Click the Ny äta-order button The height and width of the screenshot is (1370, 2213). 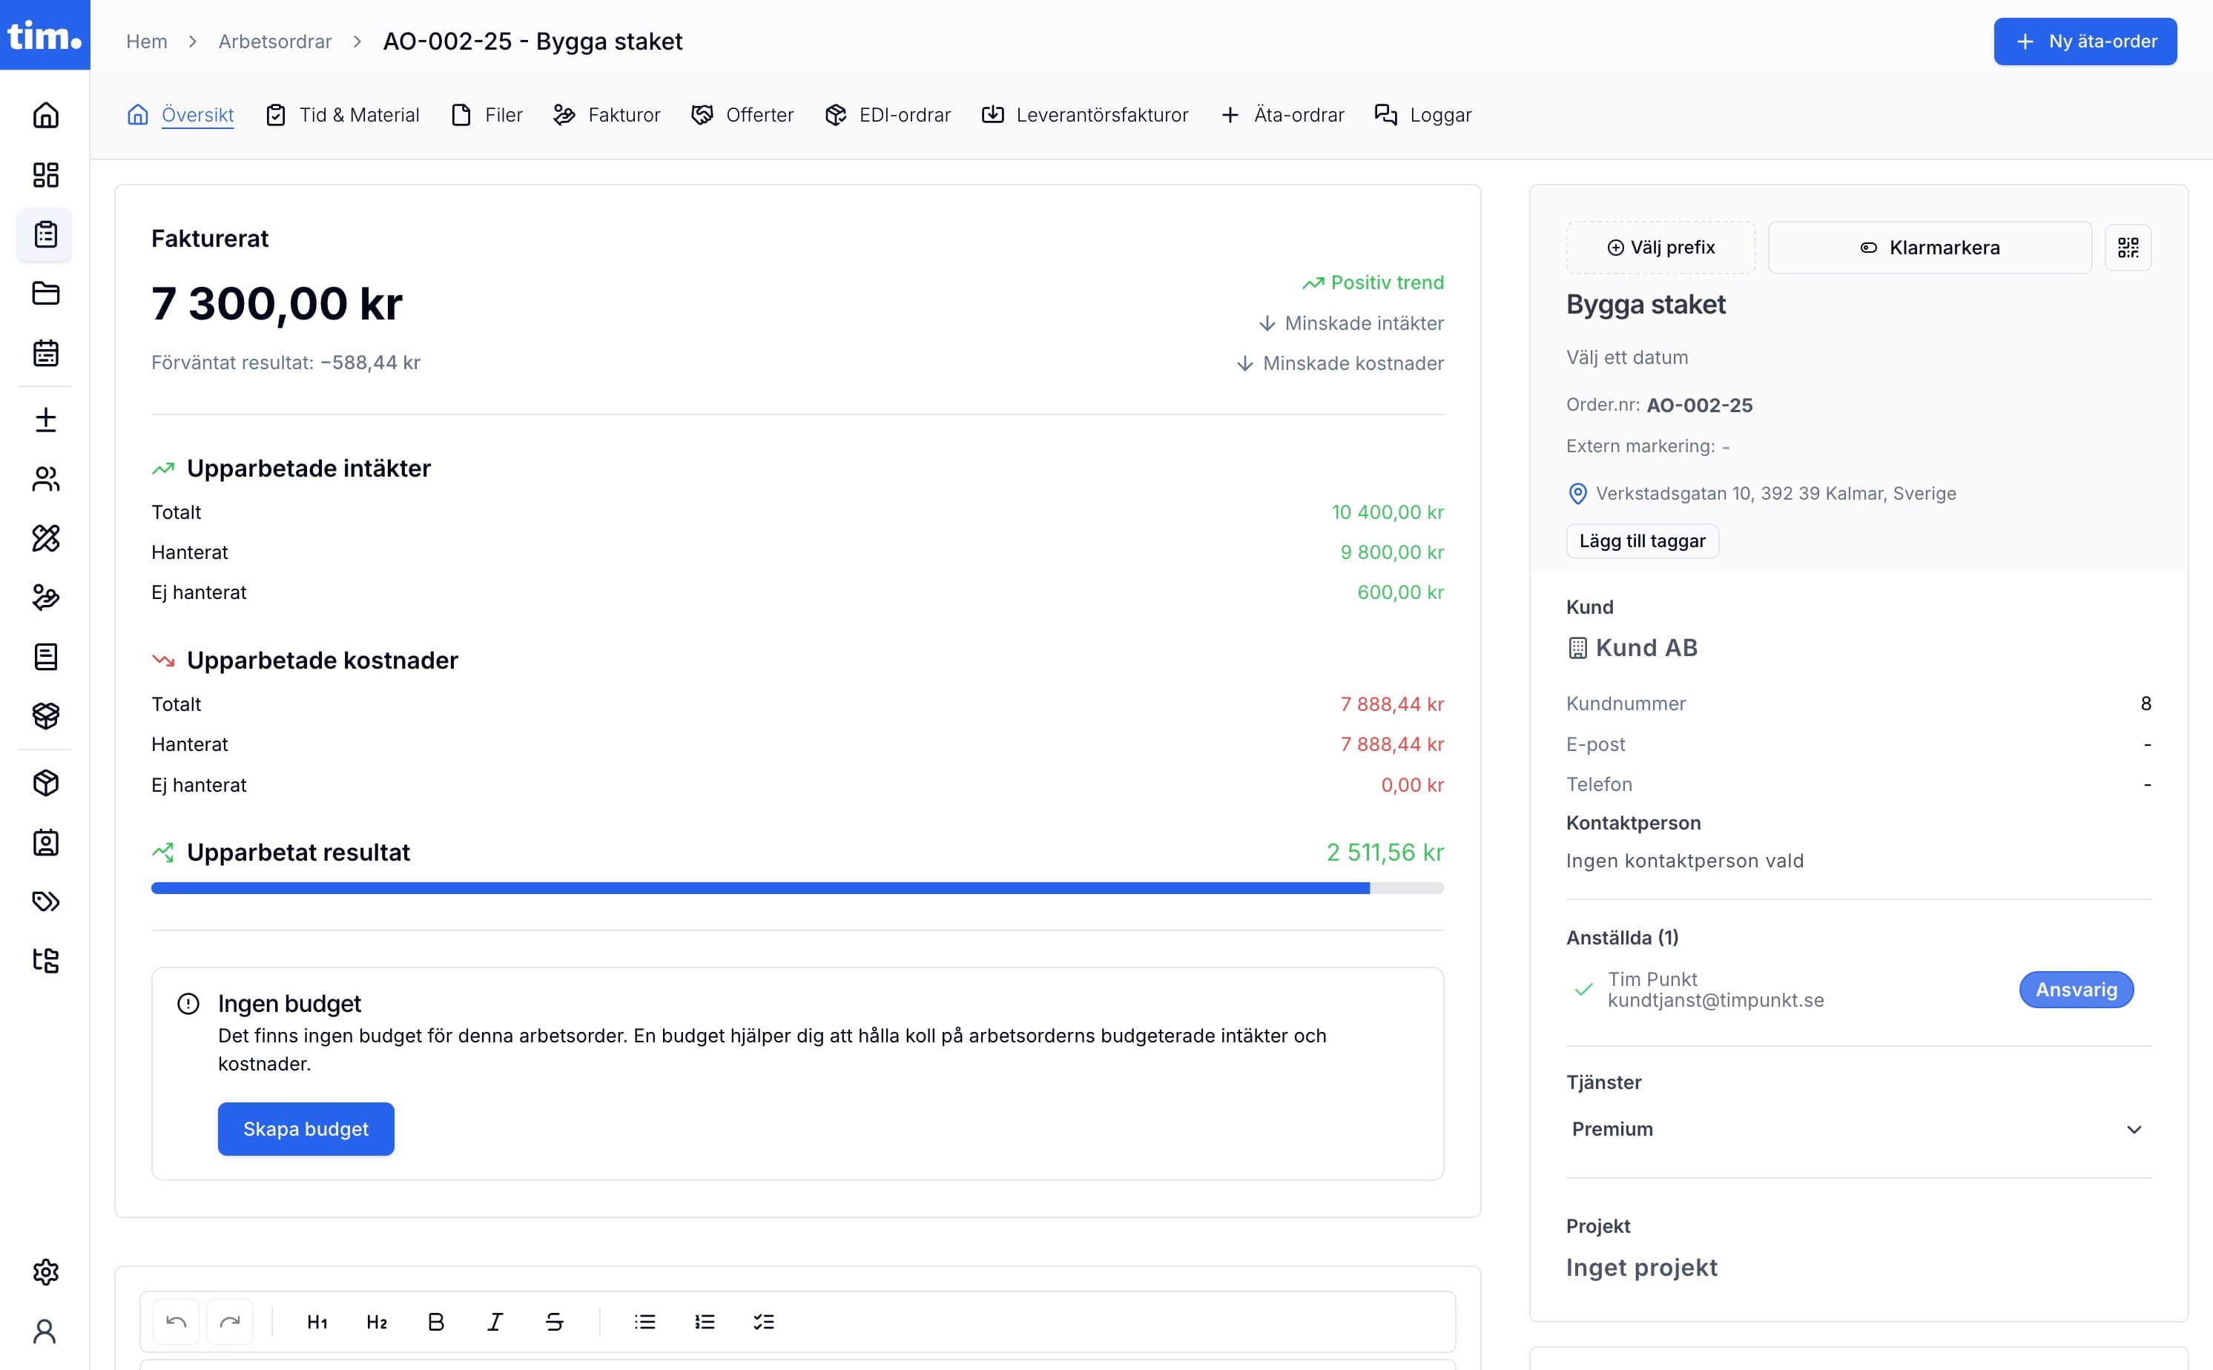[2084, 42]
